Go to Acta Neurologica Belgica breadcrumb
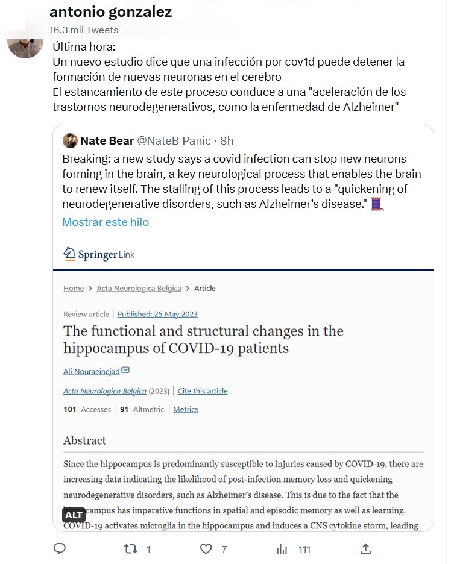 point(139,288)
